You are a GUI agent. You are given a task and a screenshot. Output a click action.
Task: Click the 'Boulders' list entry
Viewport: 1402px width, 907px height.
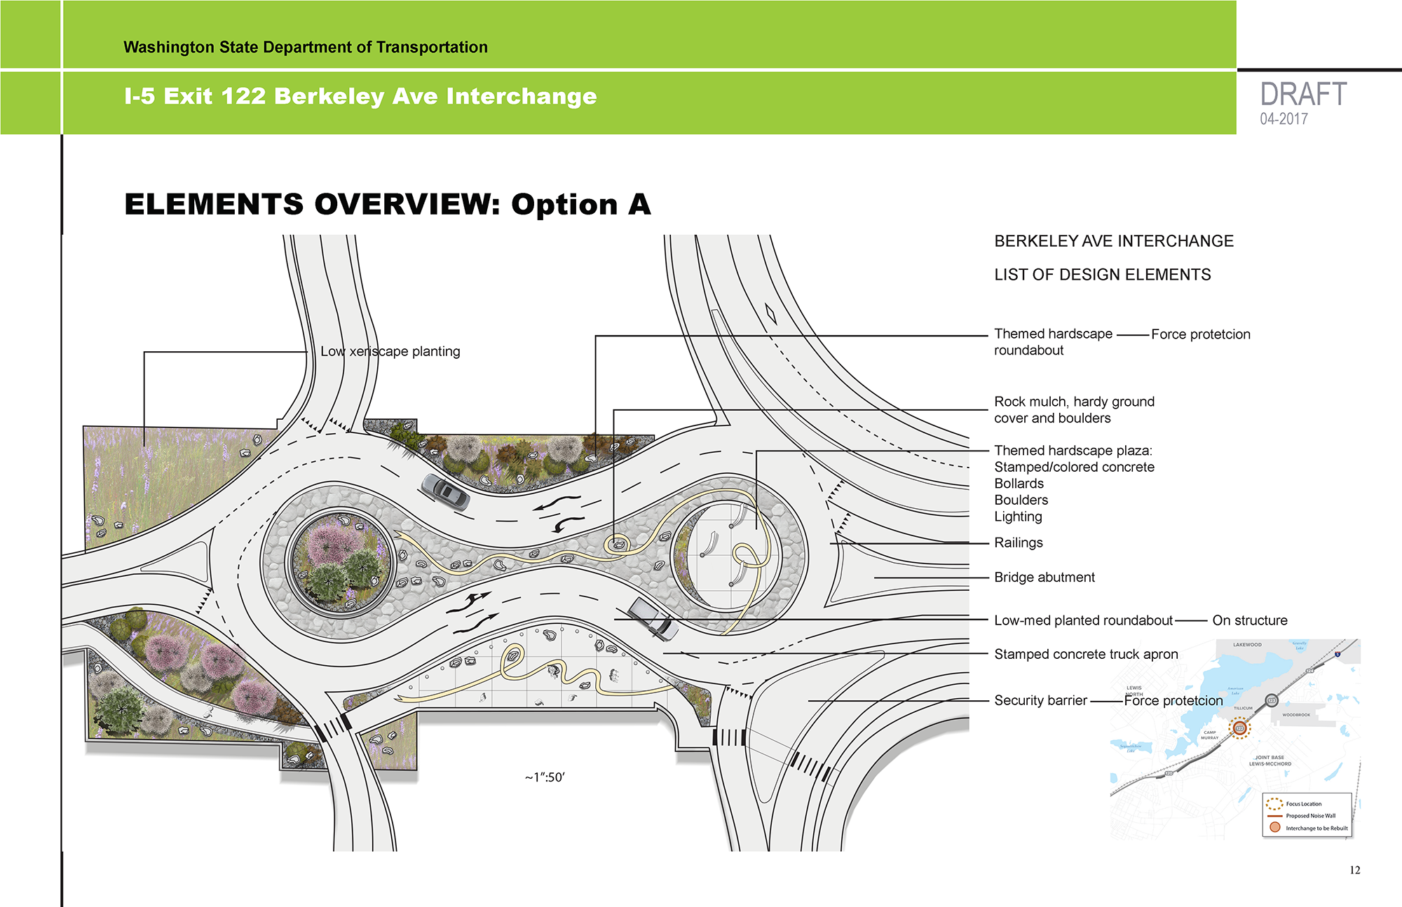[1021, 500]
